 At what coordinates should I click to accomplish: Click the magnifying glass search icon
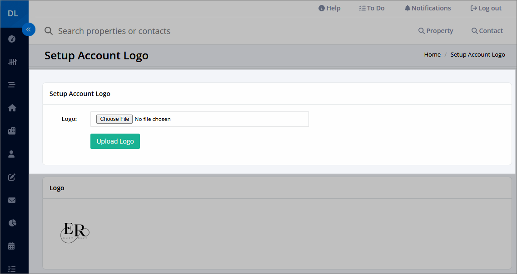(x=49, y=31)
